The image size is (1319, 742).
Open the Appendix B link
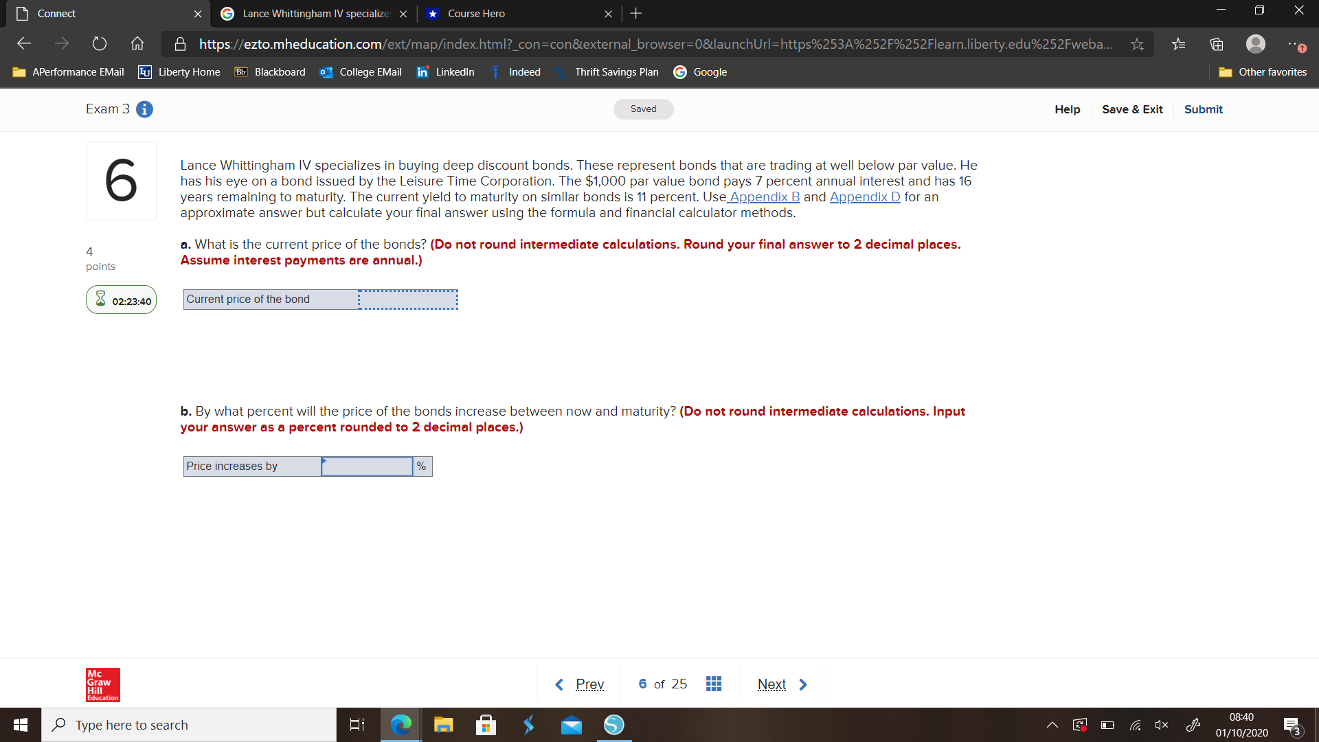pyautogui.click(x=764, y=196)
